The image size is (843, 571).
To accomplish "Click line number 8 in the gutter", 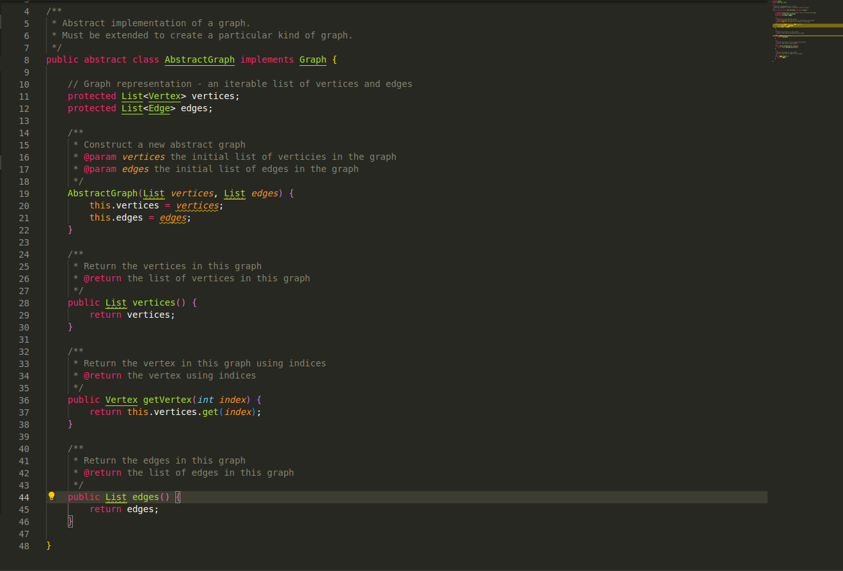I will pos(26,59).
